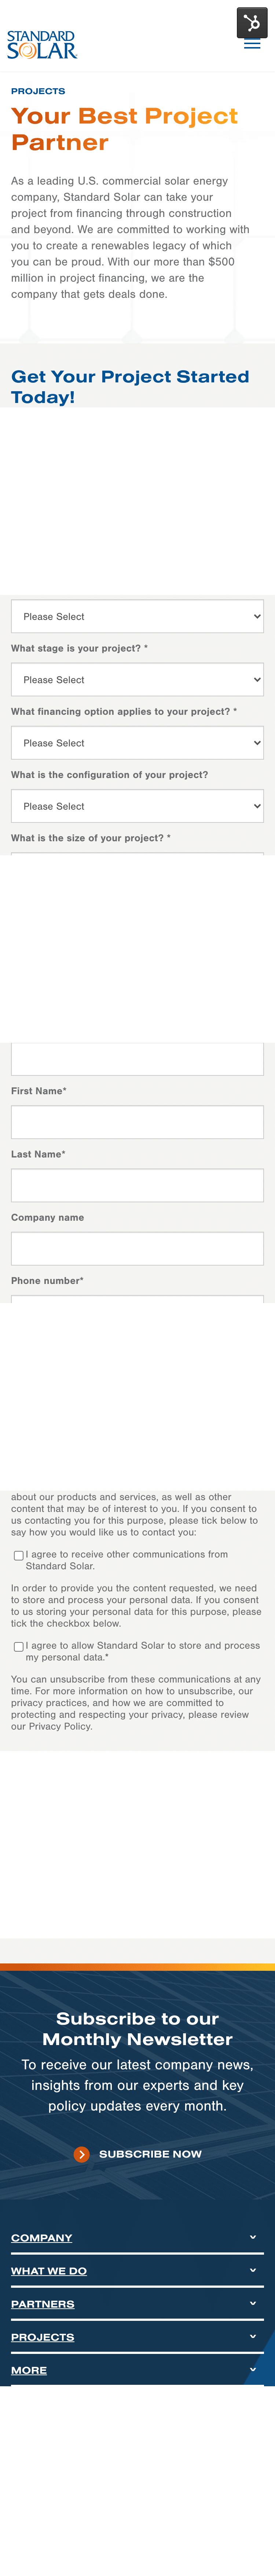The image size is (275, 2576).
Task: Open the Privacy Policy link
Action: pyautogui.click(x=60, y=1725)
